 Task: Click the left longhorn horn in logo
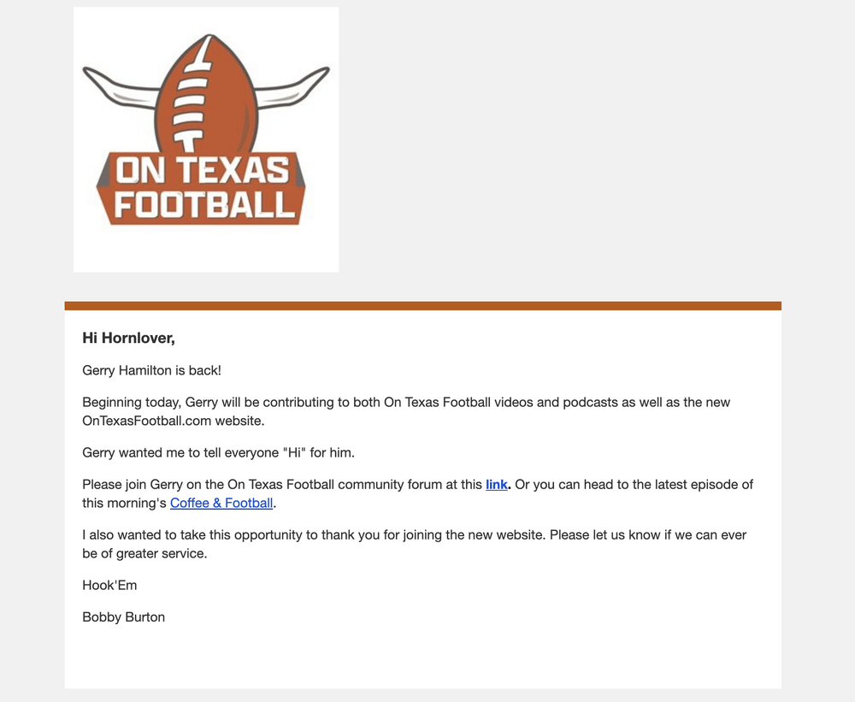click(120, 86)
